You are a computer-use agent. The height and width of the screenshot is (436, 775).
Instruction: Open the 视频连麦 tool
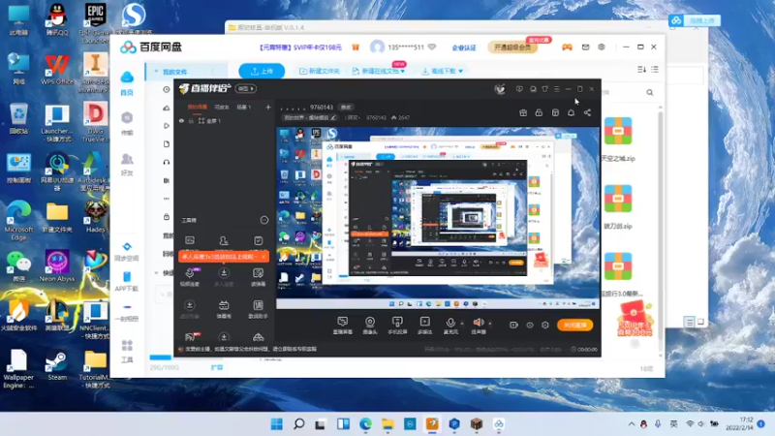[190, 277]
